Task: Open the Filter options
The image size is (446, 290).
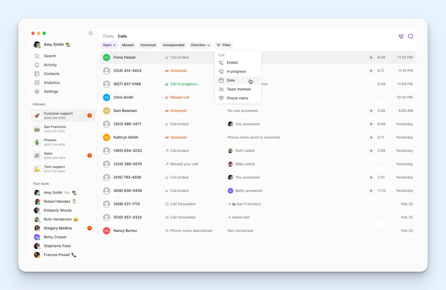Action: (223, 45)
